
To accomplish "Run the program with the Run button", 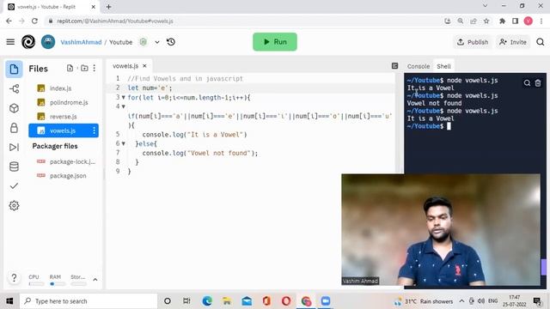I will click(x=275, y=42).
